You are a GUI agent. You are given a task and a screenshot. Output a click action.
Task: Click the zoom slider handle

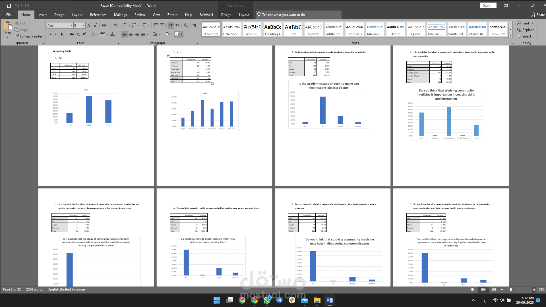pyautogui.click(x=511, y=289)
